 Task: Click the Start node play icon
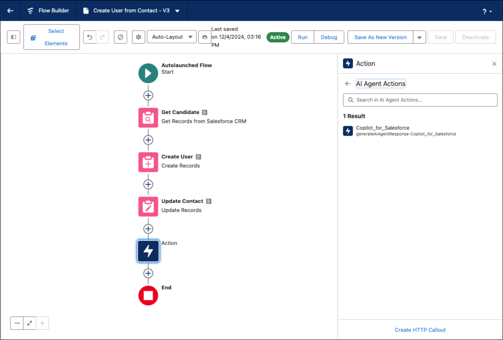tap(148, 73)
